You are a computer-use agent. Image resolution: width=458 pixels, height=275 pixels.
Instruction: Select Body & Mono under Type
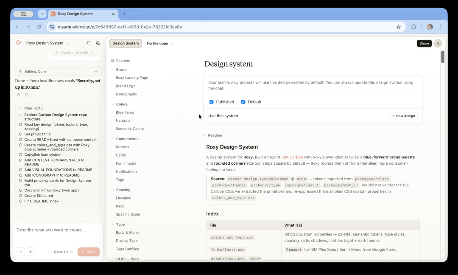127,233
